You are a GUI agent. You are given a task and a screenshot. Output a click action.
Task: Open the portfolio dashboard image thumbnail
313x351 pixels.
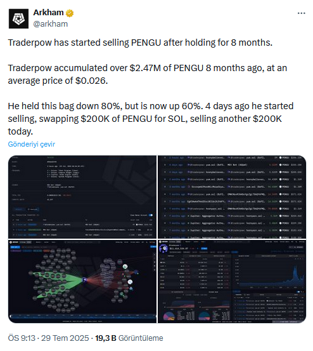click(x=232, y=281)
